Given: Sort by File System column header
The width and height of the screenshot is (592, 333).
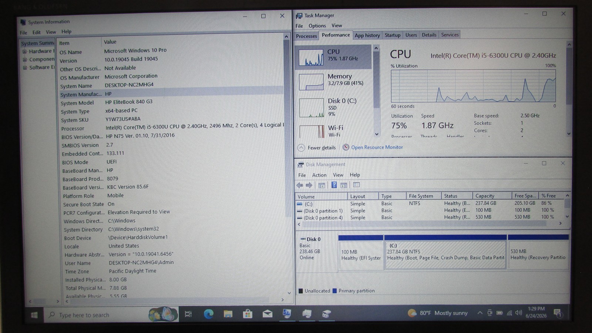Looking at the screenshot, I should 424,196.
